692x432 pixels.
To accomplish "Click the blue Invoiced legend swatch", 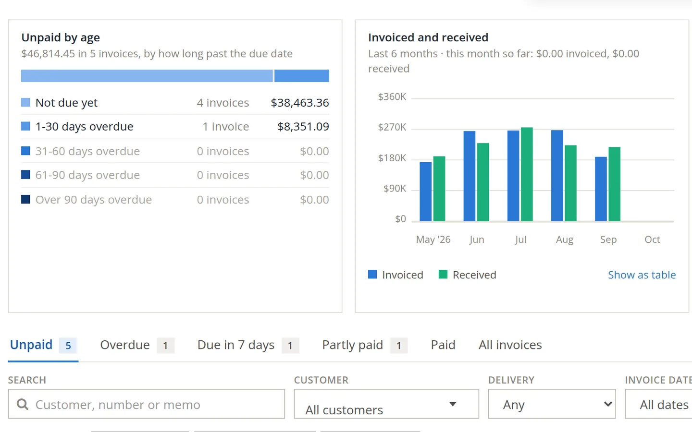I will click(x=372, y=274).
